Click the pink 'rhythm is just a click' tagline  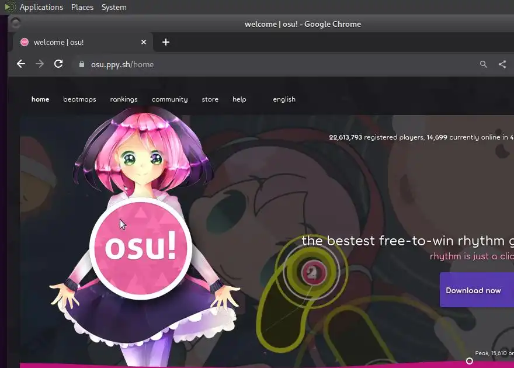(472, 256)
